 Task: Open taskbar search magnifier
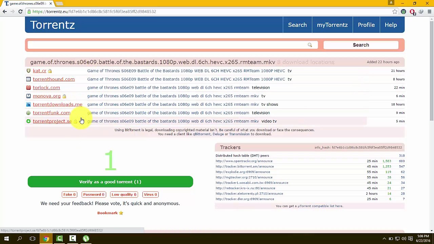(20, 239)
